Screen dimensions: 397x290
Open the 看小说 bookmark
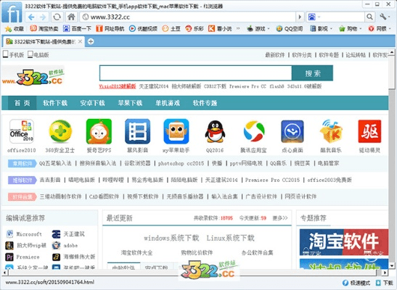point(220,28)
